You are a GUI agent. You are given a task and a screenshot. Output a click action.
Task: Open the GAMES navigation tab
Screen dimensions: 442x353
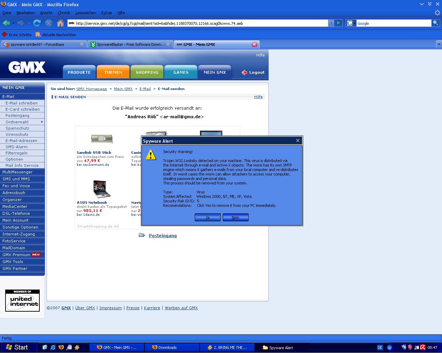pos(181,72)
